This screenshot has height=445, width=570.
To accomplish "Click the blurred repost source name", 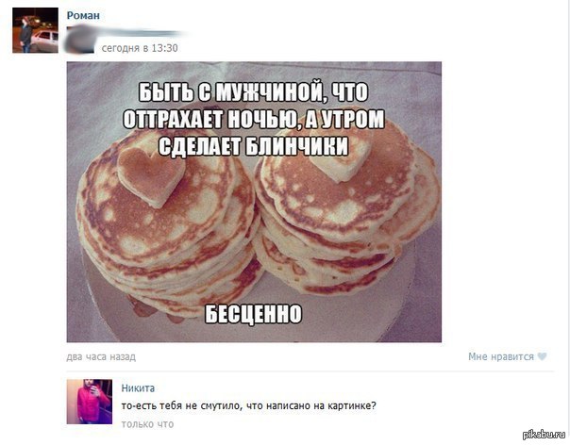I will [140, 32].
